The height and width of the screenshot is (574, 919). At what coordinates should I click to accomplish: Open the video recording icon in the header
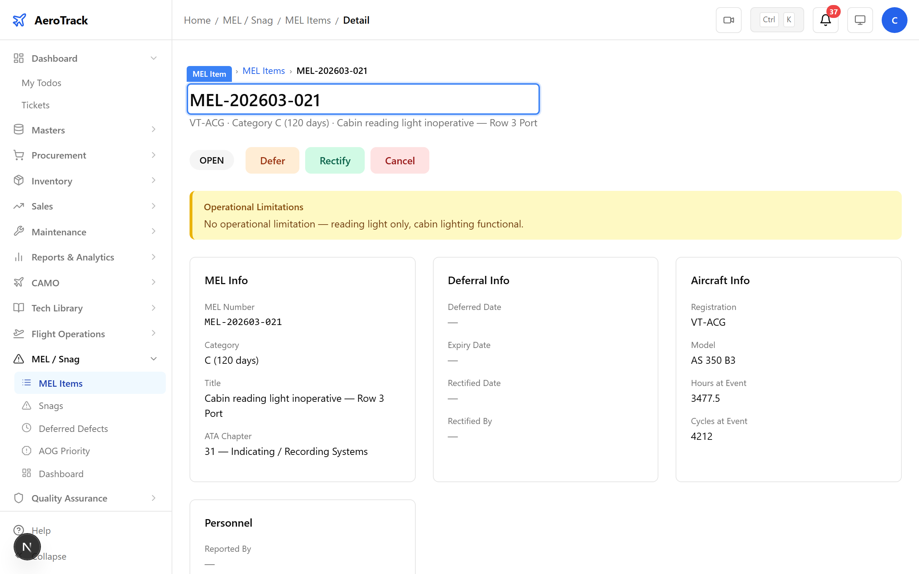click(x=728, y=20)
